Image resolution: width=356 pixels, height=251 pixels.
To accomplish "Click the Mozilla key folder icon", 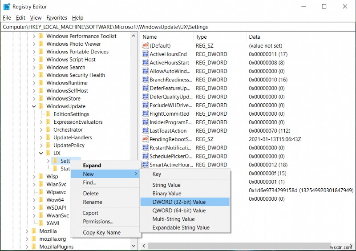I will (34, 231).
